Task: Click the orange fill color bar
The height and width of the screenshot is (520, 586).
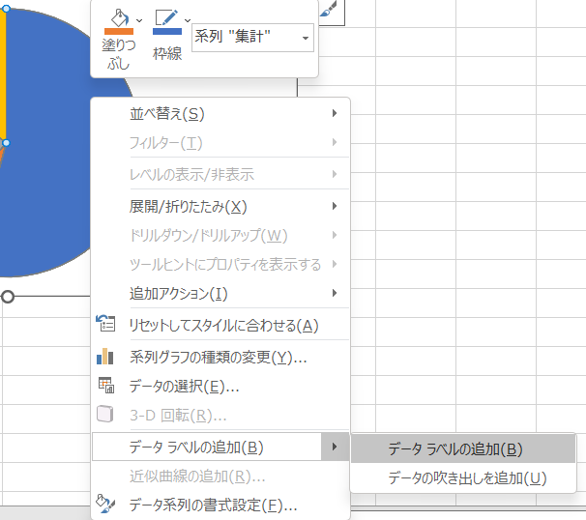Action: (x=119, y=32)
